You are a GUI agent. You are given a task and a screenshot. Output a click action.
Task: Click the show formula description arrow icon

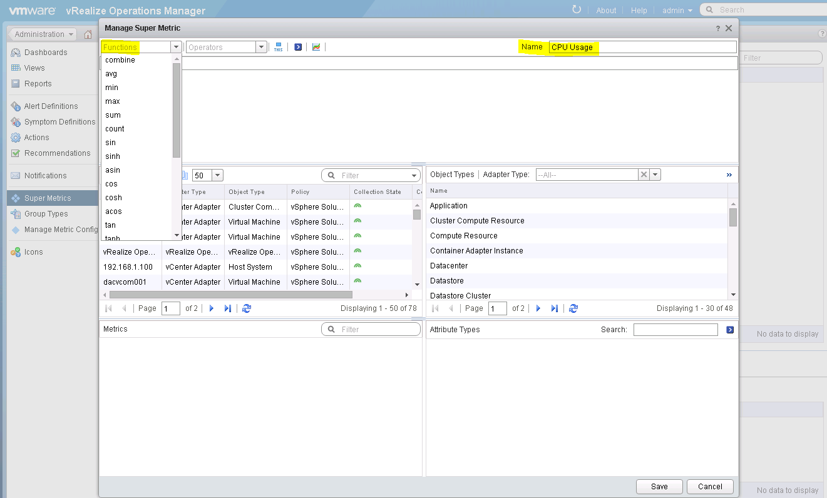click(x=298, y=47)
